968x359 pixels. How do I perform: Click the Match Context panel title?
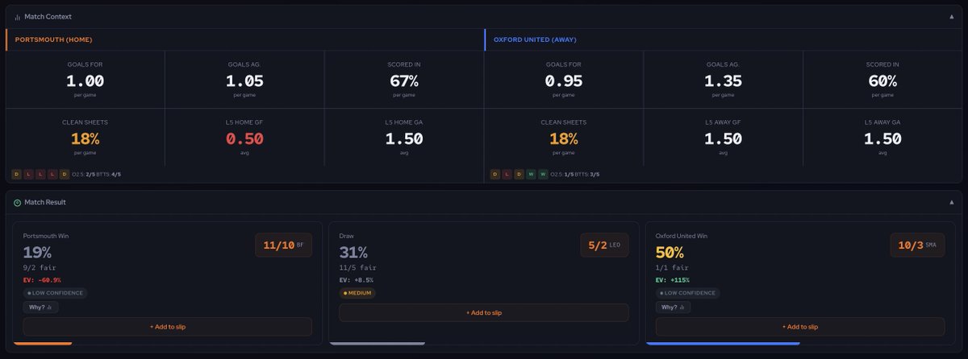[48, 16]
